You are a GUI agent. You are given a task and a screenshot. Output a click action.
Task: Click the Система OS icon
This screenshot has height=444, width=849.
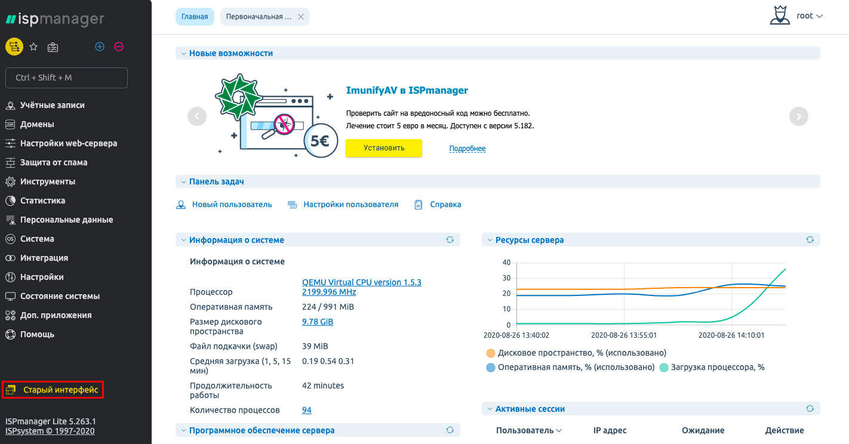click(10, 239)
